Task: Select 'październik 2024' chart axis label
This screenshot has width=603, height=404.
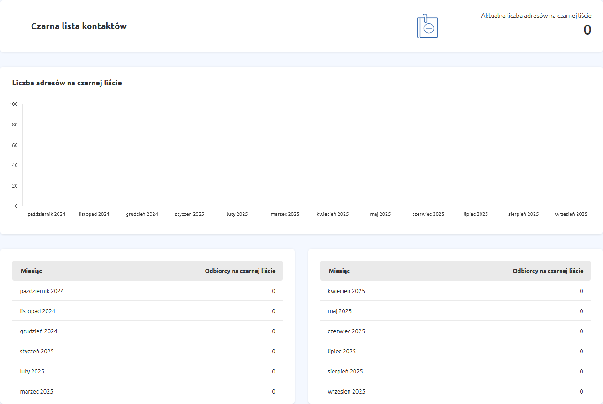Action: coord(47,214)
